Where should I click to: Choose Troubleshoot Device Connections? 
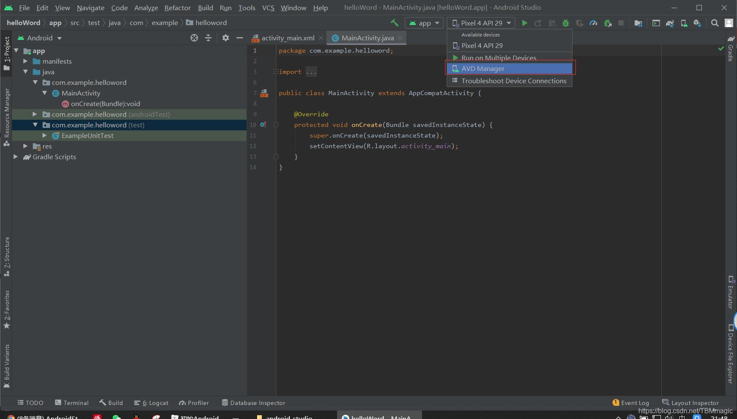(509, 81)
